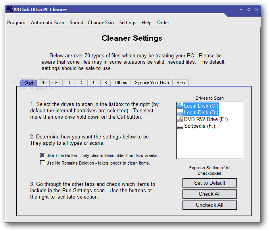
Task: Open the Others tab
Action: (x=121, y=83)
